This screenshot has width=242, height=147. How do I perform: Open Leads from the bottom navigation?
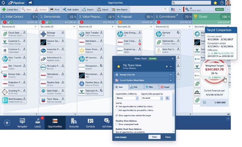tap(38, 122)
